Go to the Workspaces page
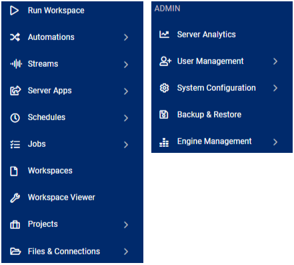 click(x=50, y=171)
